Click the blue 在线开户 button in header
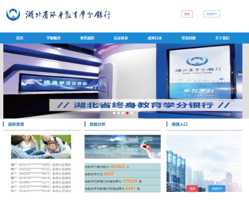Image resolution: width=249 pixels, height=200 pixels. [212, 14]
